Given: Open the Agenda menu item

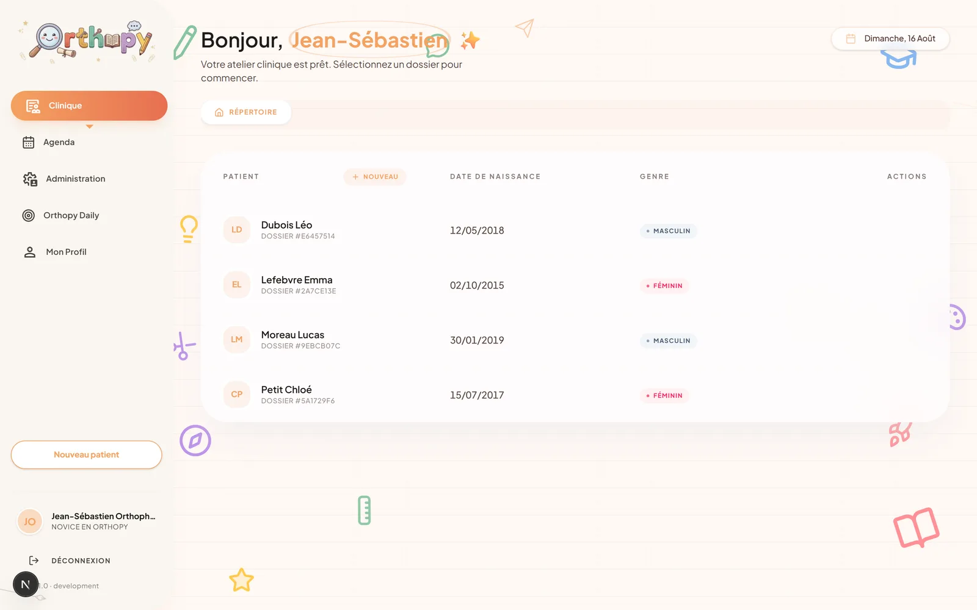Looking at the screenshot, I should click(x=89, y=142).
